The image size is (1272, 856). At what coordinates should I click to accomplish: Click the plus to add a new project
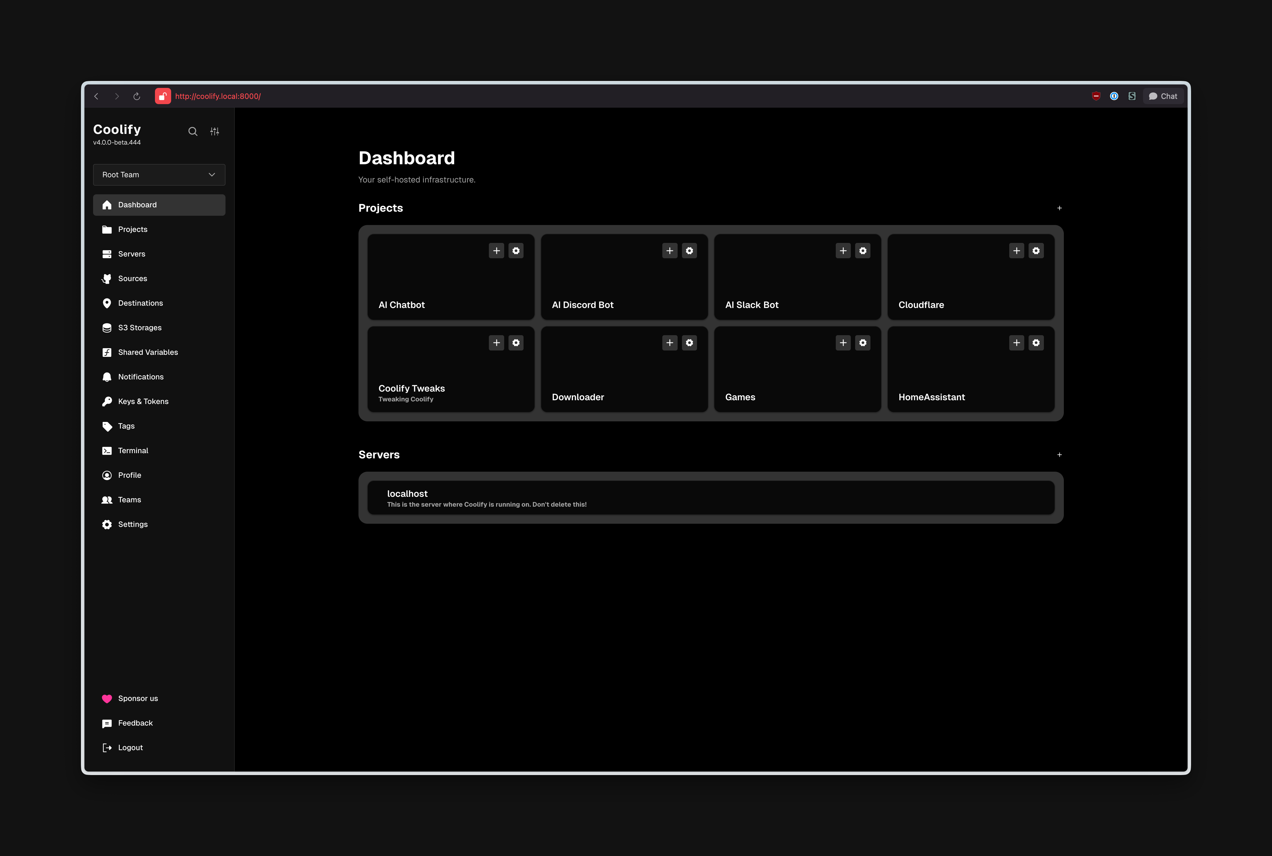pos(1059,208)
